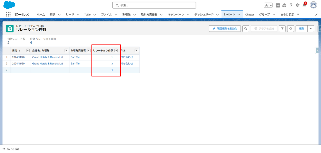Screen dimensions: 321x153
Task: Click the report search magnifier button
Action: 246,29
